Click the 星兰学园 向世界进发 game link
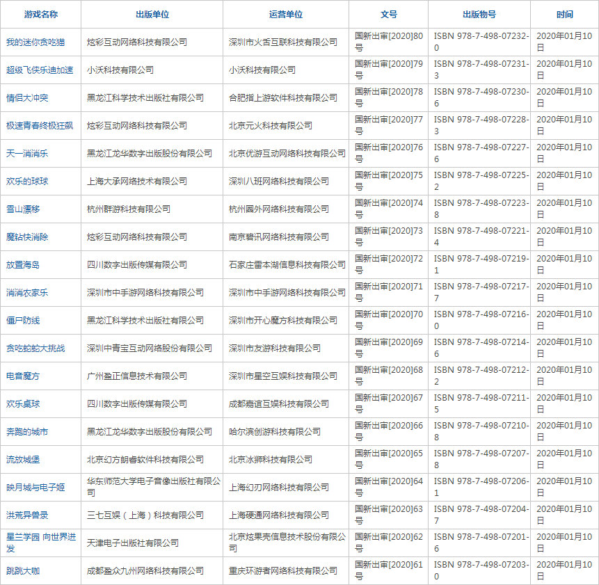Image resolution: width=599 pixels, height=585 pixels. [41, 543]
